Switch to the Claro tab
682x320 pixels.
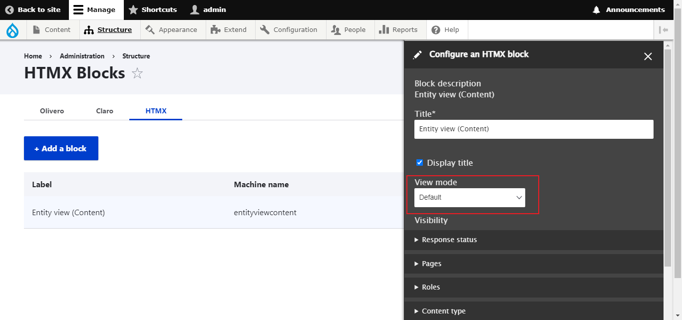[x=104, y=111]
